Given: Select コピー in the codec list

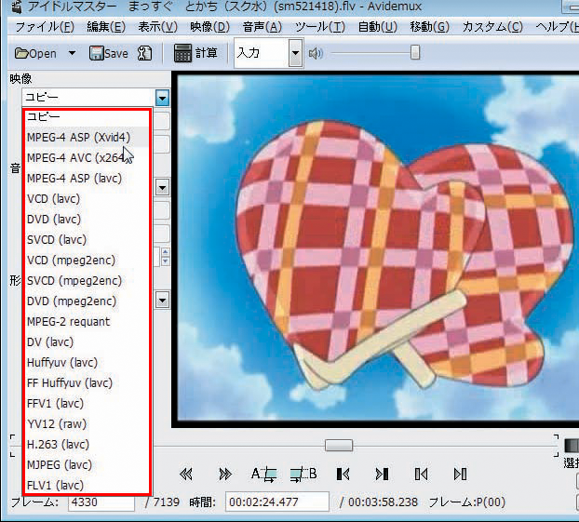Looking at the screenshot, I should click(x=87, y=116).
